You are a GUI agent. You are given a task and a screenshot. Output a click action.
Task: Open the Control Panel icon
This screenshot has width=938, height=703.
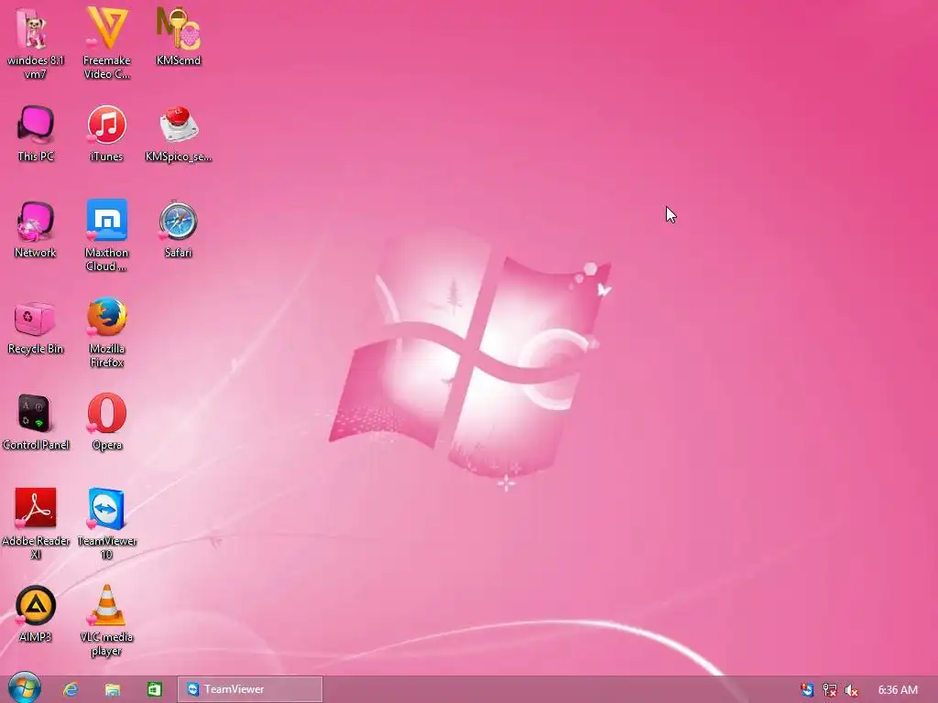(x=36, y=422)
